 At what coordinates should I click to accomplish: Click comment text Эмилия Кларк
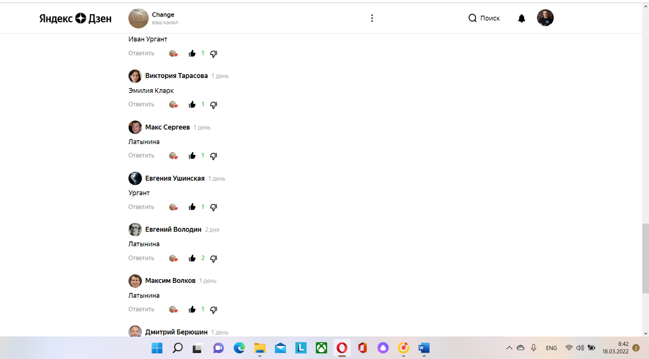151,91
